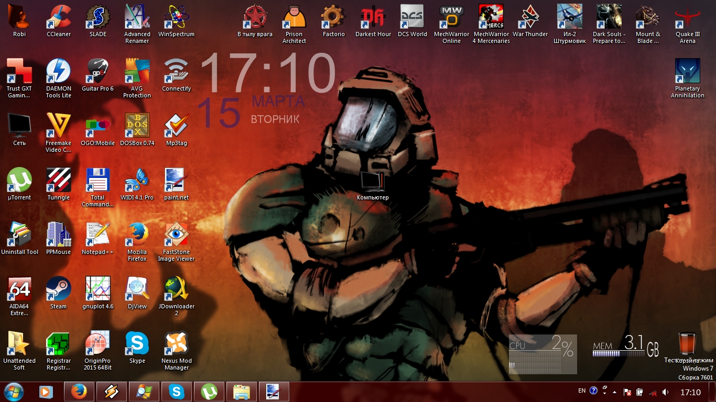Open the EN input language selector
Screen dimensions: 716x402
tap(582, 391)
